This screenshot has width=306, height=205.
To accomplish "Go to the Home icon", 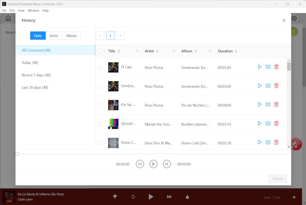I will (x=8, y=18).
